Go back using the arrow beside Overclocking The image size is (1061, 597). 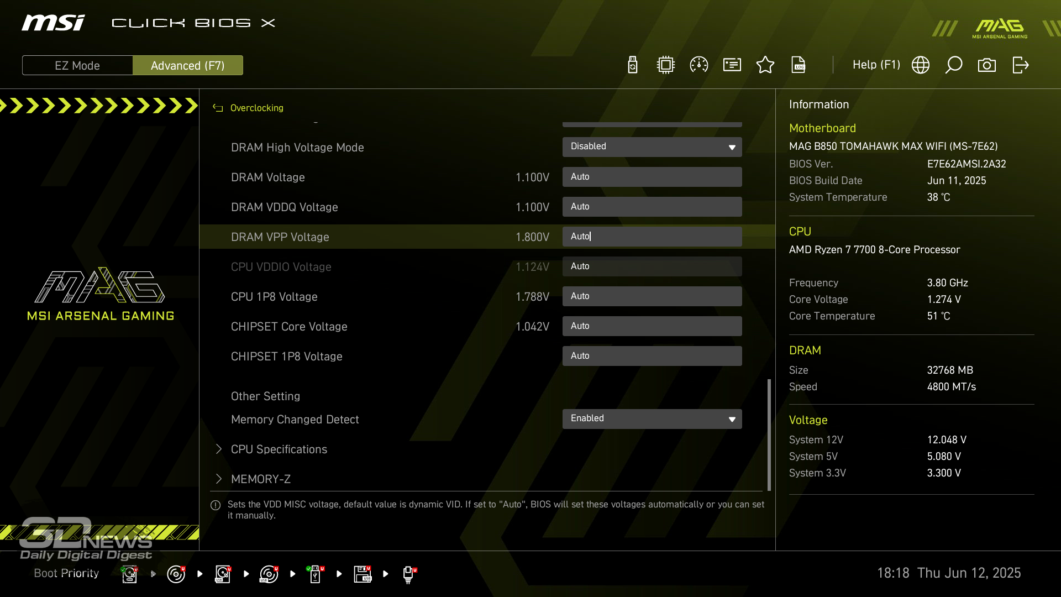(218, 108)
